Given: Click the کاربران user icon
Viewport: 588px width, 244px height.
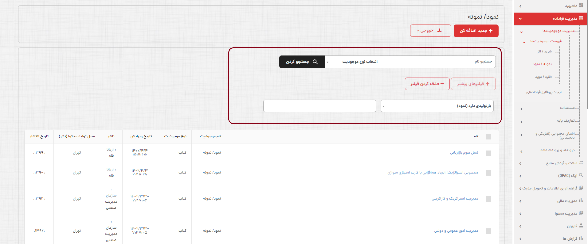Looking at the screenshot, I should coord(581,226).
